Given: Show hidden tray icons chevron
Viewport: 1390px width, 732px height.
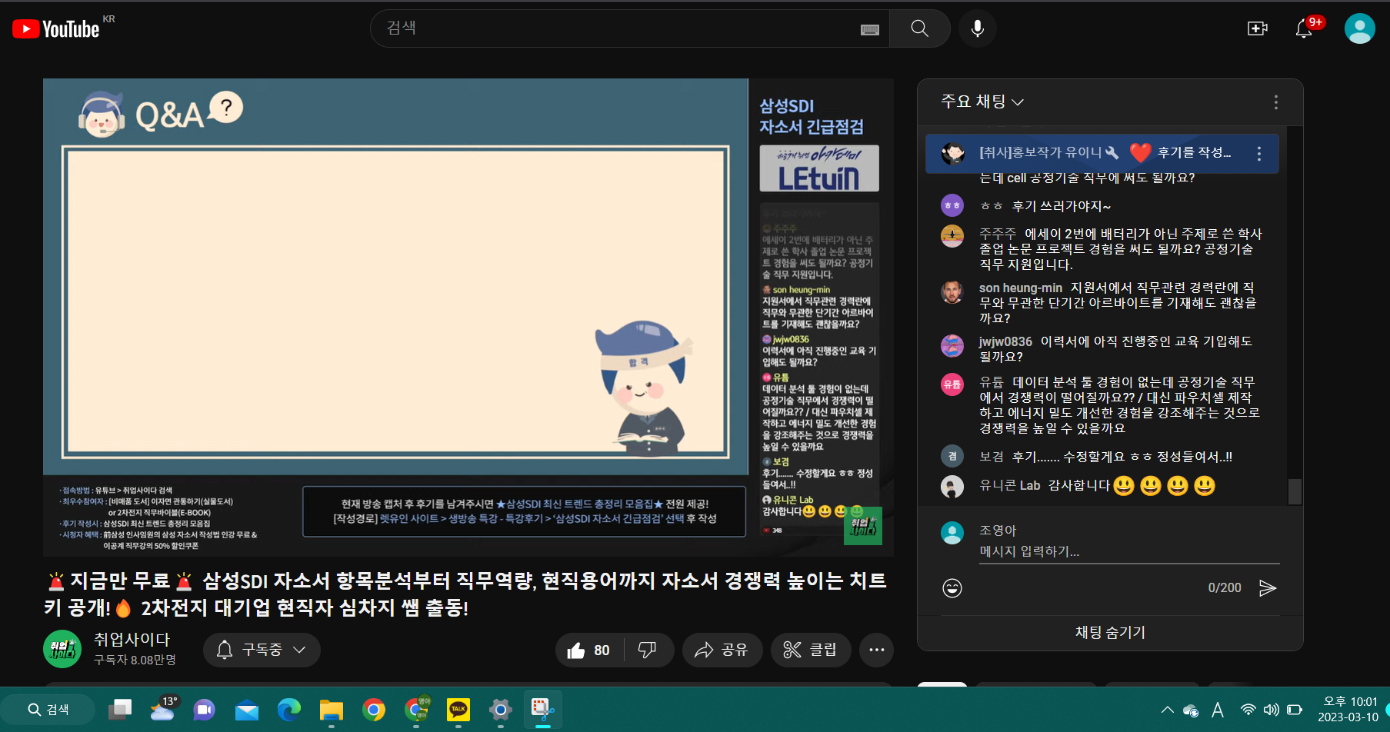Looking at the screenshot, I should click(x=1167, y=710).
